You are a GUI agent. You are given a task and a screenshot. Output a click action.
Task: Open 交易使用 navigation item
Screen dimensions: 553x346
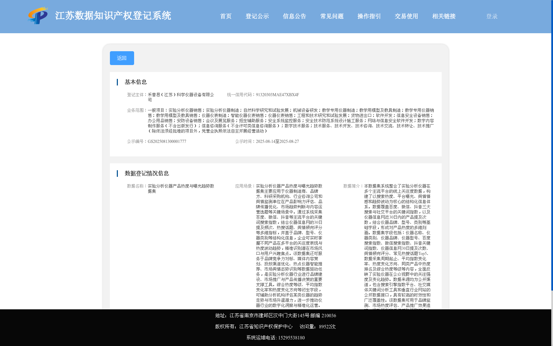tap(406, 16)
